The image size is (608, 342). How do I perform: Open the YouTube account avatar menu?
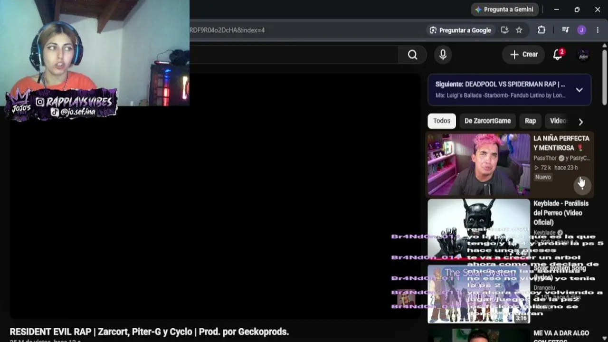click(x=583, y=55)
